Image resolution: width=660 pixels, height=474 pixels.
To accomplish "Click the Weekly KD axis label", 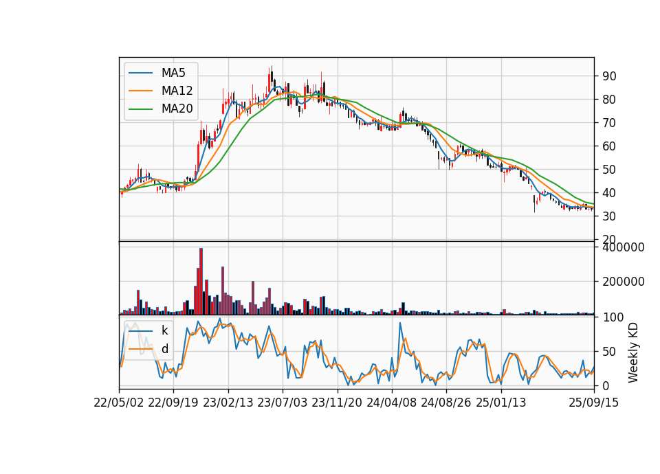I will [633, 352].
